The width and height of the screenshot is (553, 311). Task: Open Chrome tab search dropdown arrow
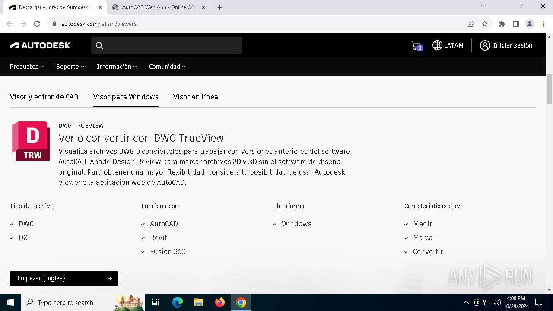(483, 6)
